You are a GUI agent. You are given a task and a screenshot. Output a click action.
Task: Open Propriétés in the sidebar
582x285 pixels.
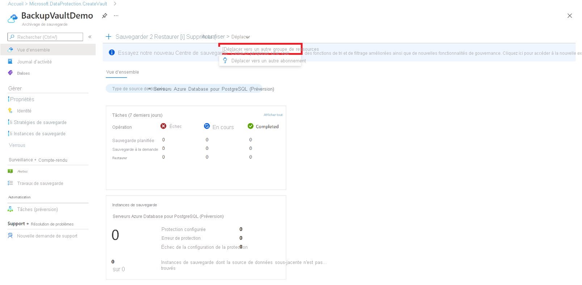point(22,99)
